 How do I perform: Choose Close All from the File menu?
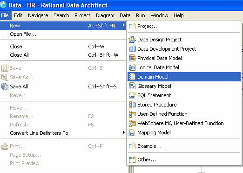63,55
